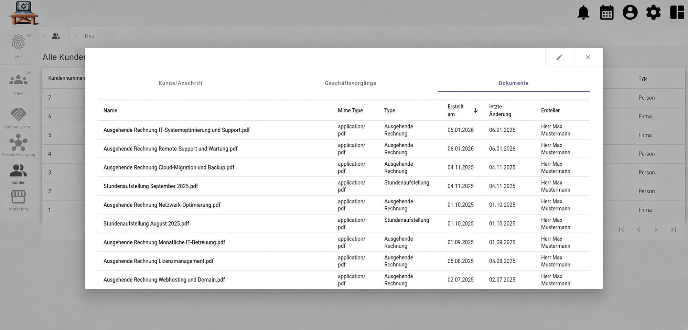Sort by Mime Type column header
The width and height of the screenshot is (688, 330).
click(350, 110)
